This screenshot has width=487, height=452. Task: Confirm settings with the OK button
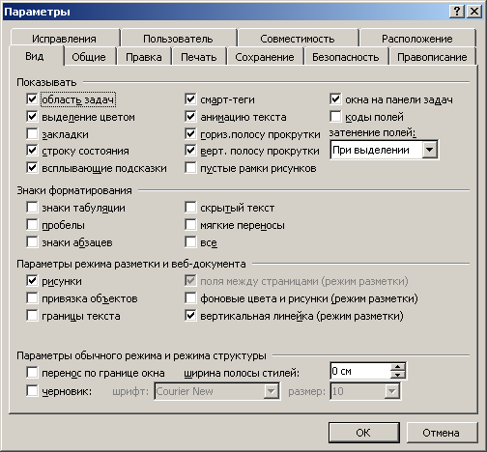363,433
